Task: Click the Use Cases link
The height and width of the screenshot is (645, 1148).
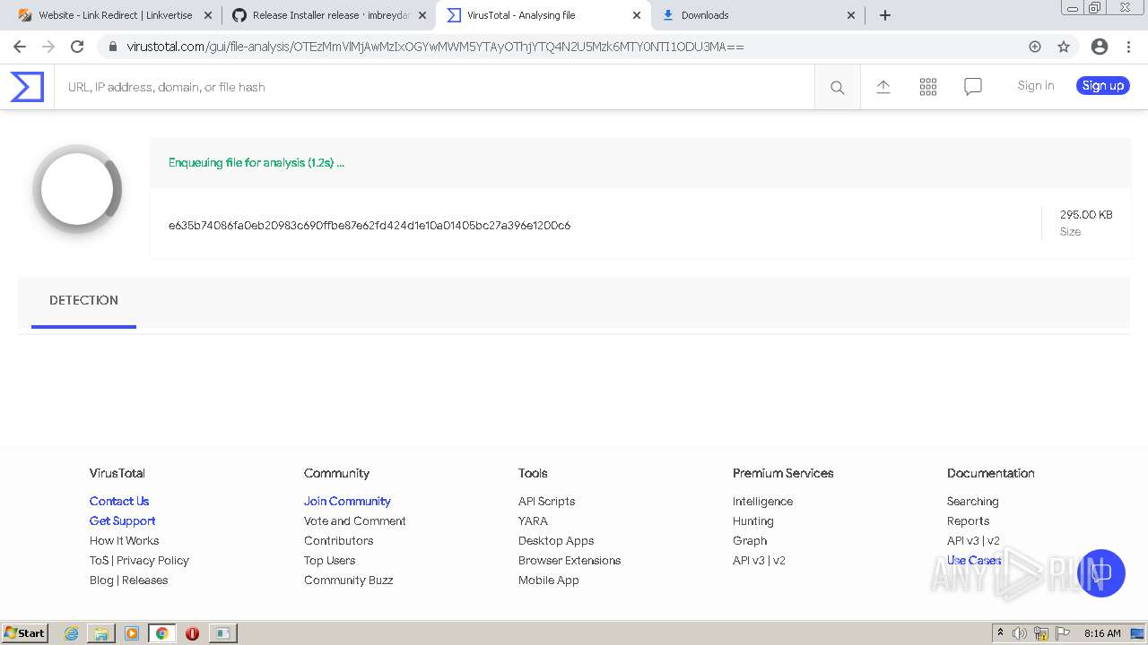Action: coord(974,561)
